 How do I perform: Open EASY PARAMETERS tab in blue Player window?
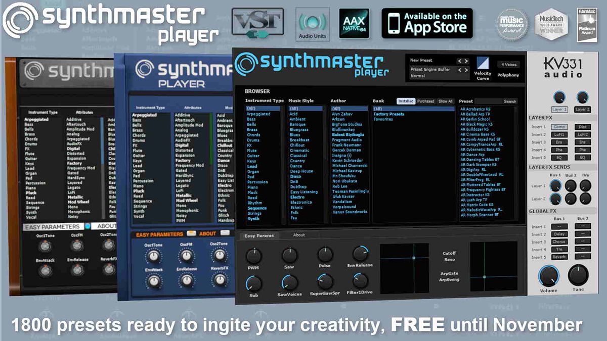[160, 234]
